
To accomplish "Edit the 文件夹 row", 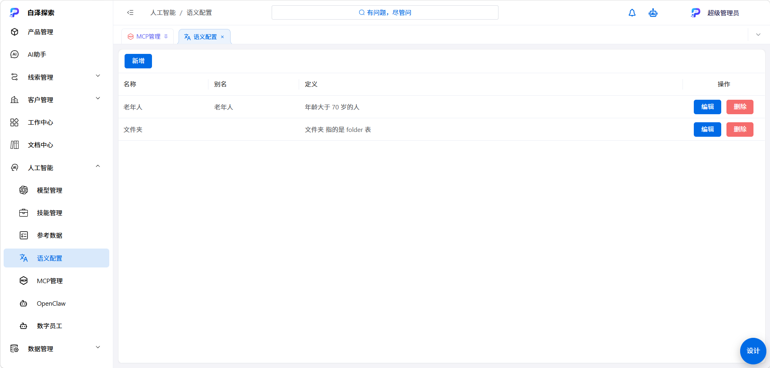I will (708, 130).
